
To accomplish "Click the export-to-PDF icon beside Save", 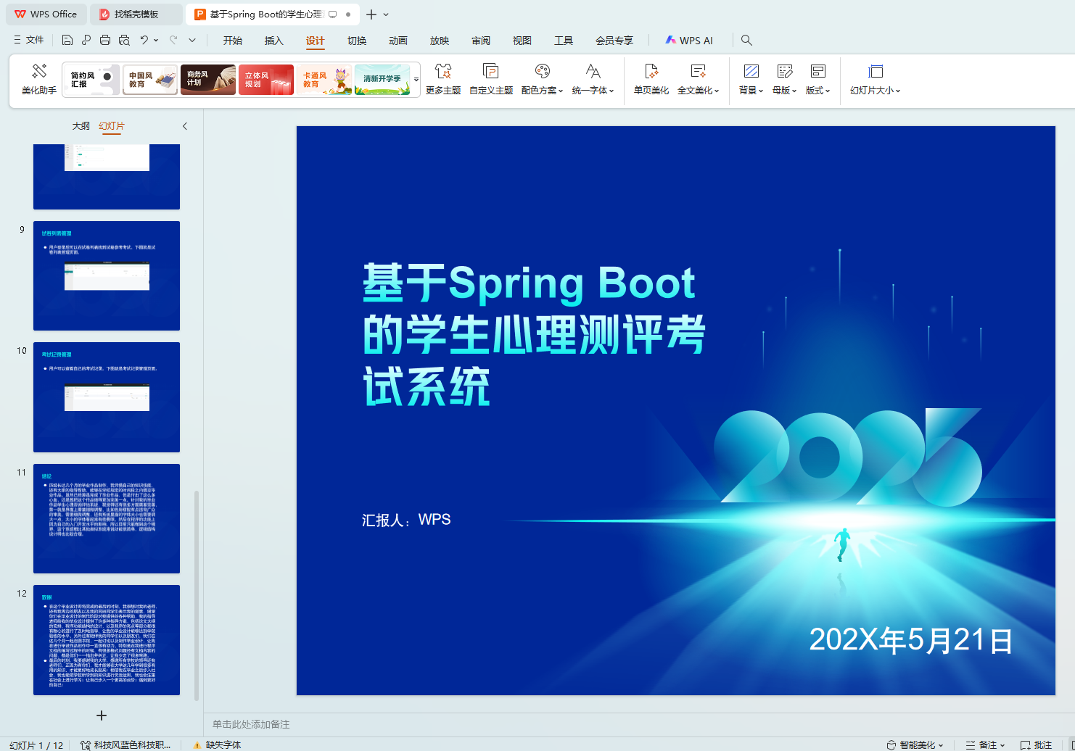I will point(86,40).
